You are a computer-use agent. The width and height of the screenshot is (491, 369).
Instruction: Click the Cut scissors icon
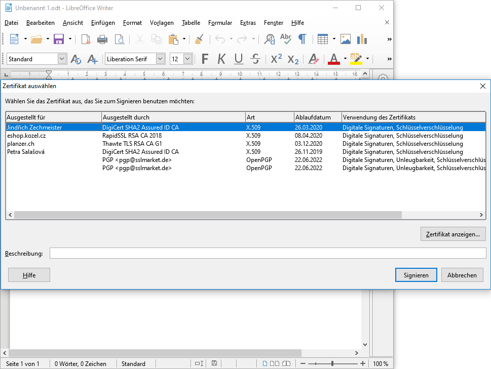click(140, 39)
